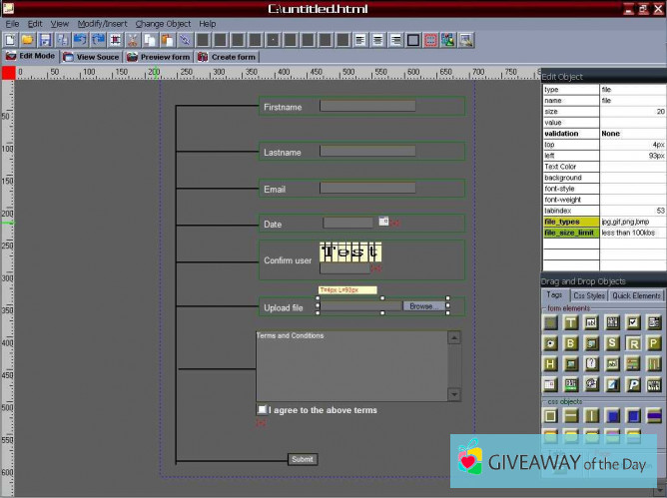This screenshot has width=667, height=498.
Task: Select the 'T' text tag object
Action: tap(571, 322)
